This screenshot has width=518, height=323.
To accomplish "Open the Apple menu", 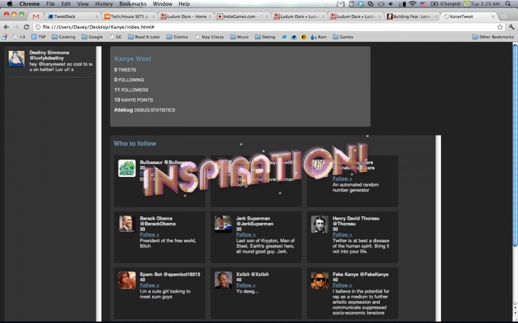I will point(10,4).
